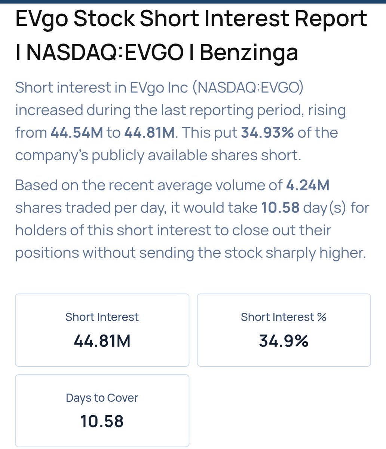This screenshot has height=449, width=386.
Task: Click the 'Short Interest' card label
Action: pyautogui.click(x=102, y=317)
